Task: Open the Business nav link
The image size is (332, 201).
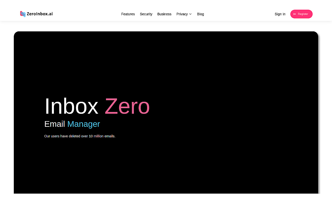Action: 164,14
